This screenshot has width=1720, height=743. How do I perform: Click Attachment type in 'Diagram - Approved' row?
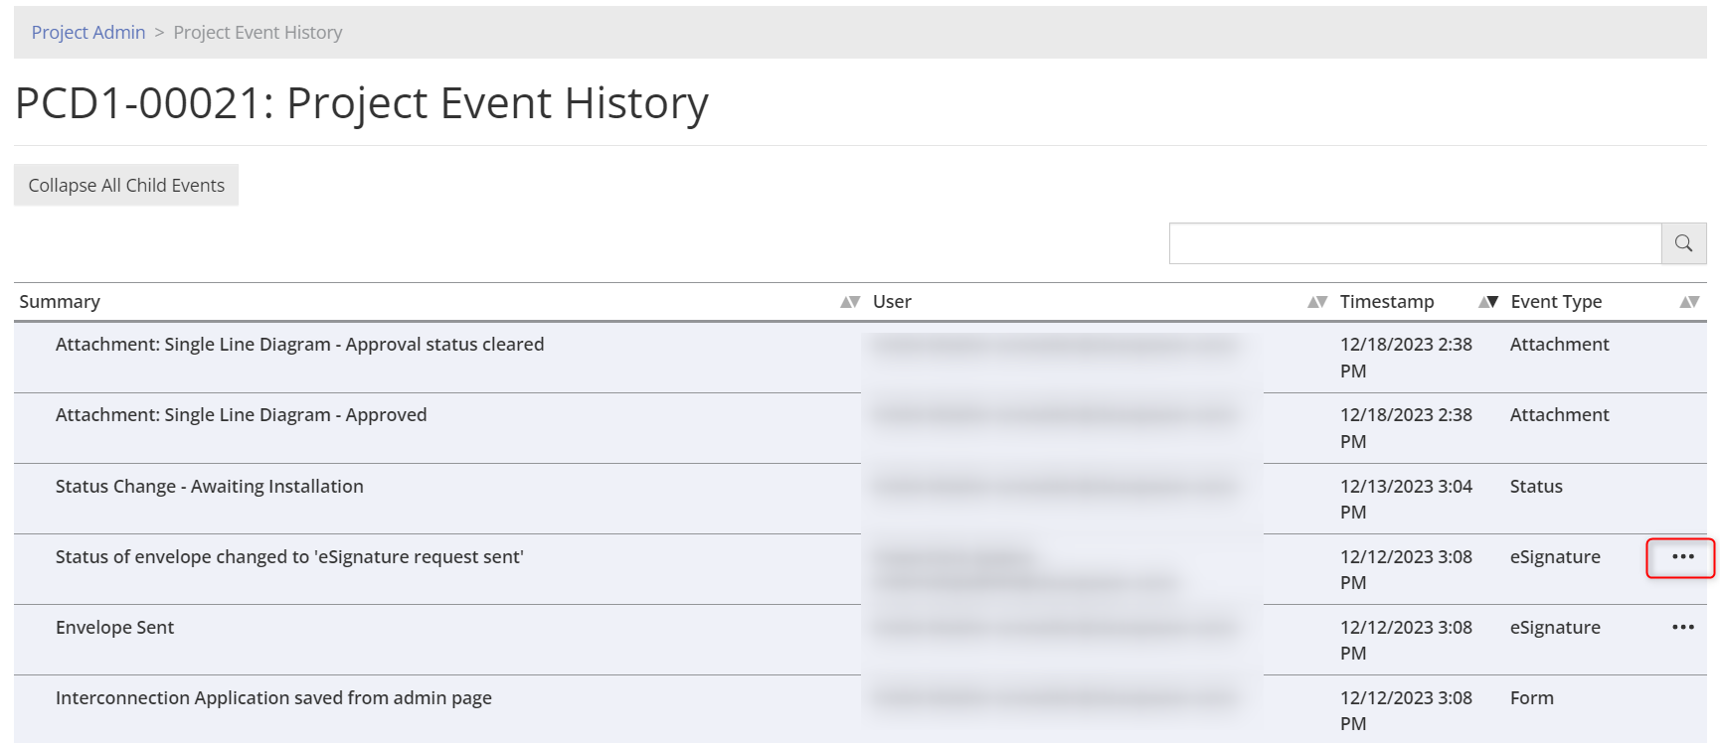pos(1559,415)
